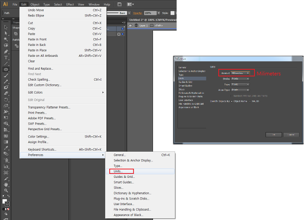Select the Blob Brush tool

pos(6,88)
